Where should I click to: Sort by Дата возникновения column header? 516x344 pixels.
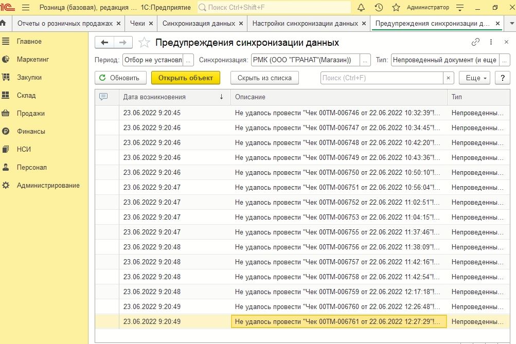pos(154,97)
